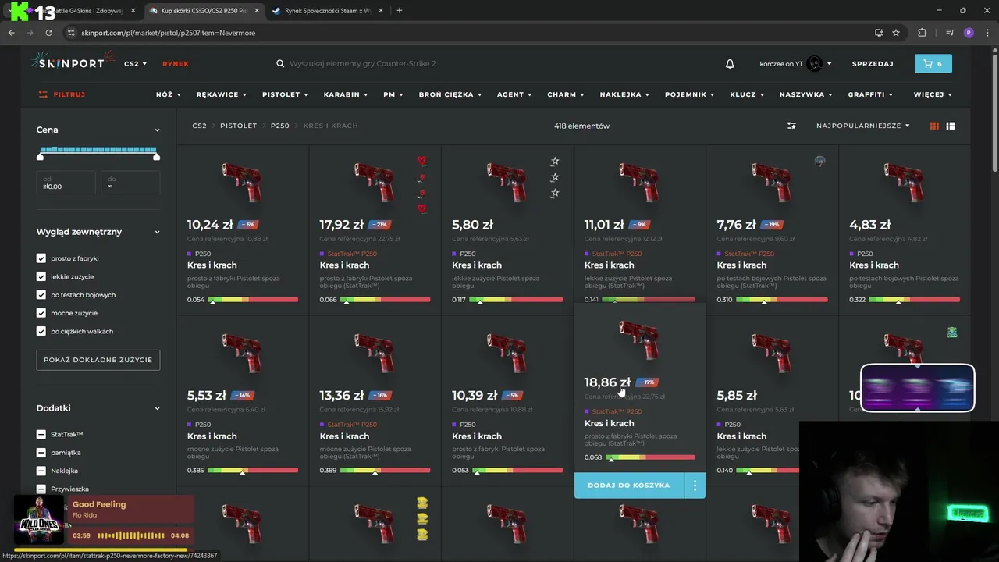
Task: Open NAJPOPULARNIEJSZE sort dropdown
Action: [862, 126]
